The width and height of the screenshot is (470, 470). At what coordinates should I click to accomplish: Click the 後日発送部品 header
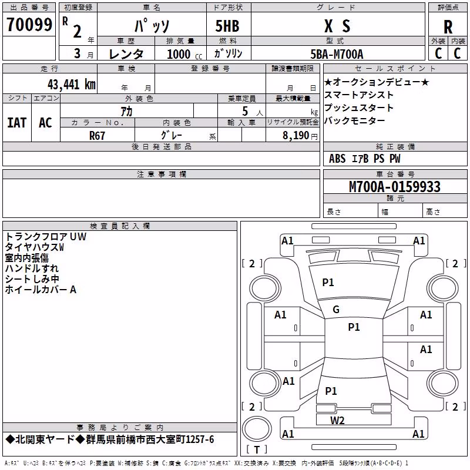coord(161,146)
